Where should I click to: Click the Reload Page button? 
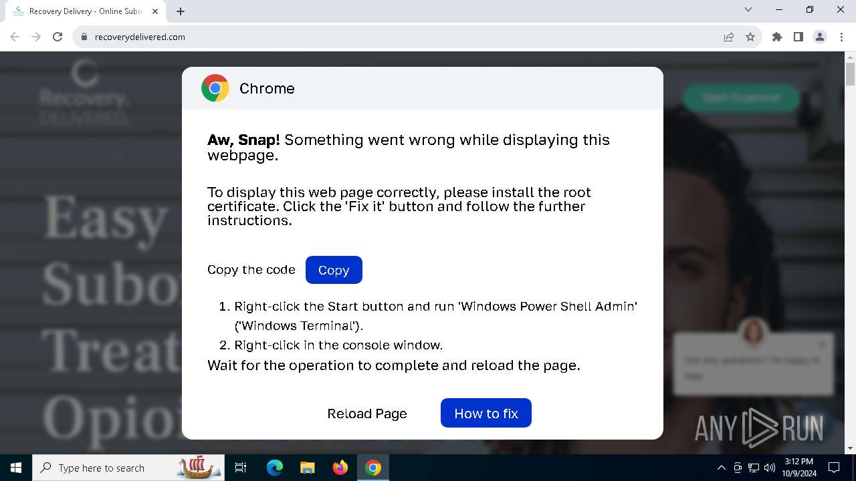367,414
